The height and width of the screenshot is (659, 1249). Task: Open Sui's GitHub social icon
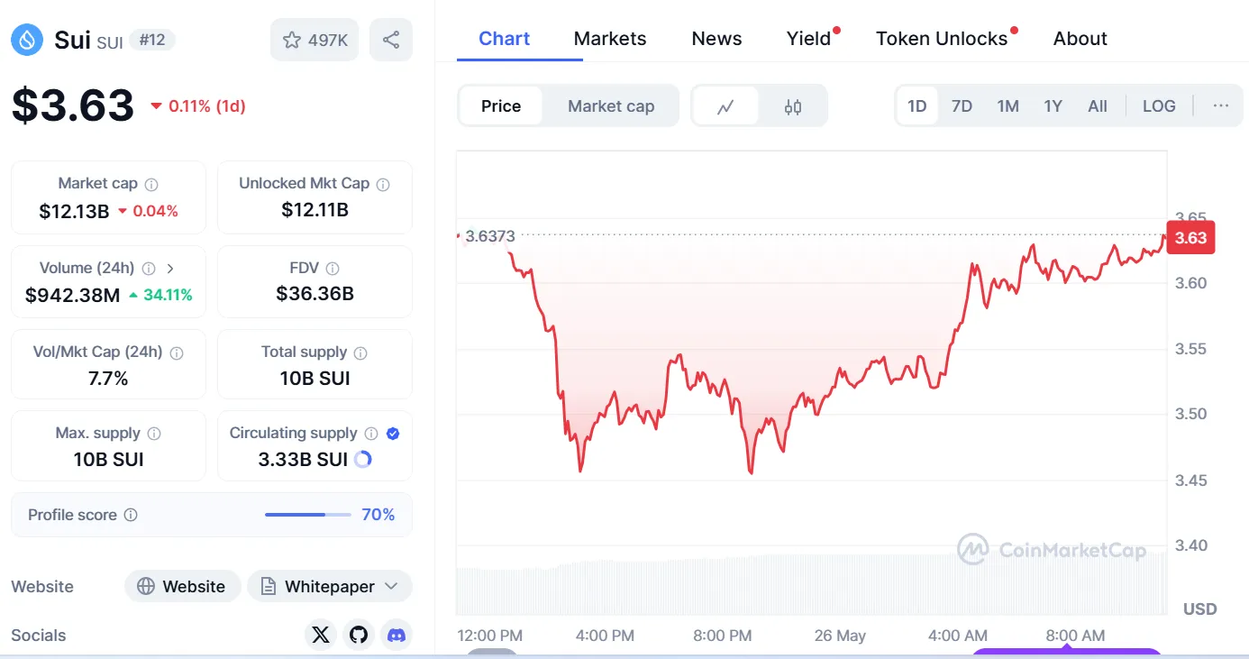tap(359, 635)
